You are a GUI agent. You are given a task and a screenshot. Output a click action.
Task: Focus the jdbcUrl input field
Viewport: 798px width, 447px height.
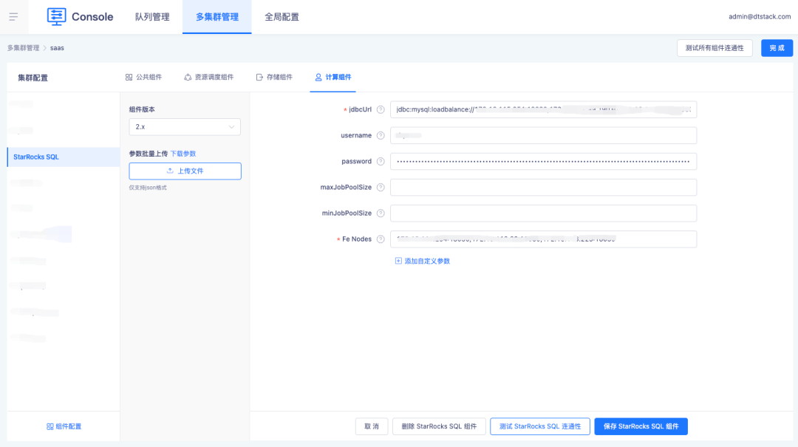544,109
